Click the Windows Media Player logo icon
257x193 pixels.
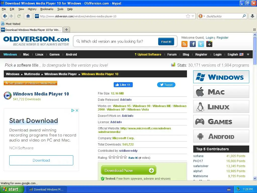coord(8,95)
